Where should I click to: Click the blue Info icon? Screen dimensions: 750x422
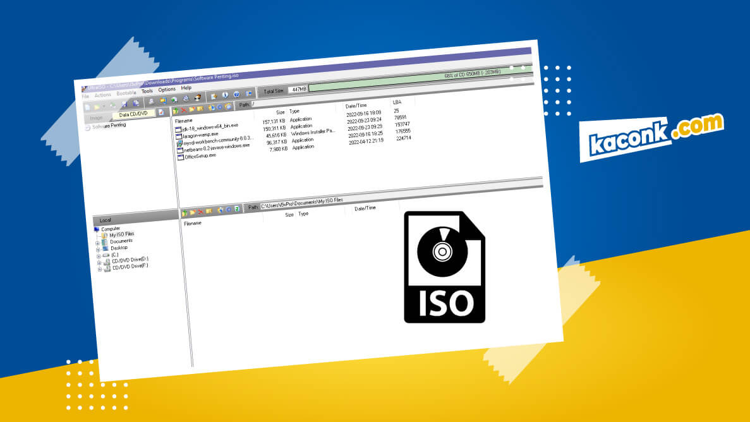click(226, 95)
